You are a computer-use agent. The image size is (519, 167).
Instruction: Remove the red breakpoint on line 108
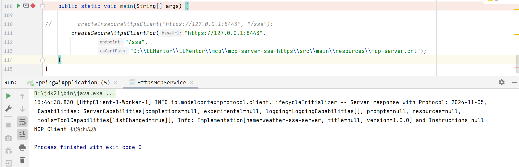[x=33, y=6]
